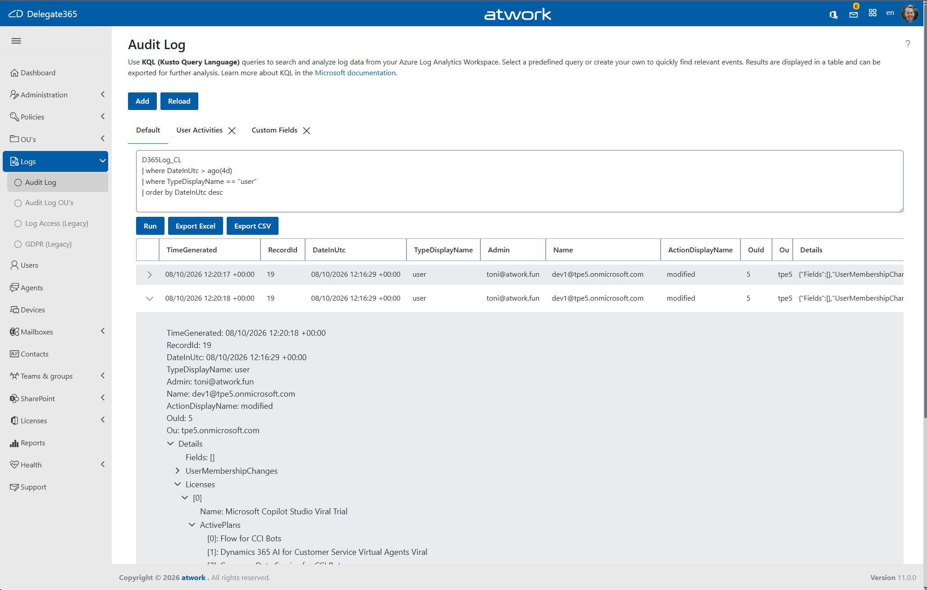Open the apps grid icon
927x590 pixels.
pyautogui.click(x=872, y=13)
